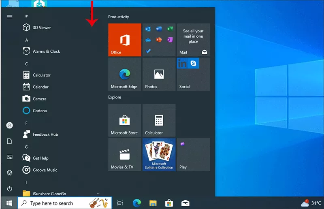
Task: Open the Social folder tile
Action: (193, 74)
